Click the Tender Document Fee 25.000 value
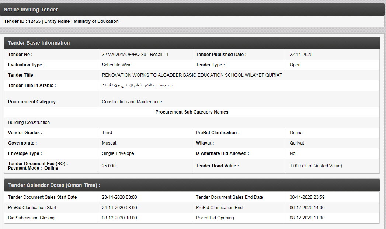Viewport: 386px width, 229px height. click(109, 166)
